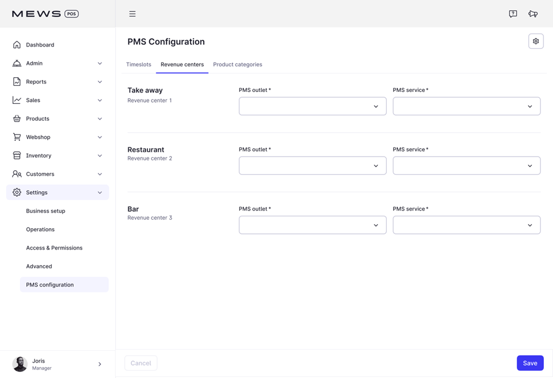Open Take away PMS outlet dropdown

[x=312, y=106]
